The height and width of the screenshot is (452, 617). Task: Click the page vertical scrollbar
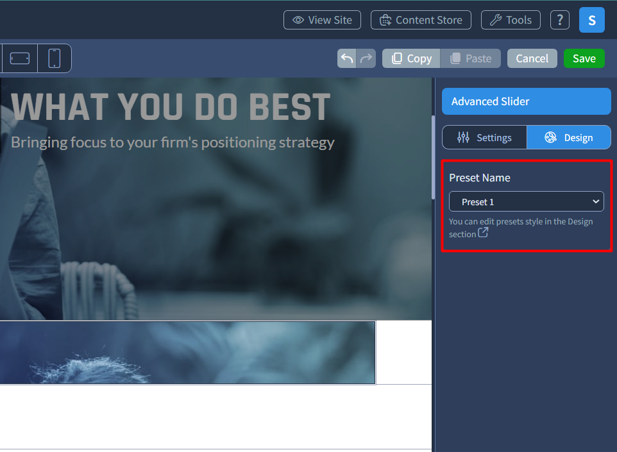pos(433,157)
